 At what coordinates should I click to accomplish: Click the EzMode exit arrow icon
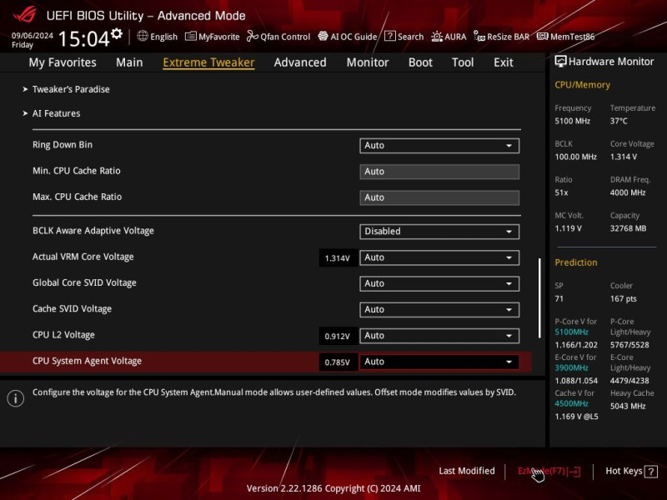[574, 471]
